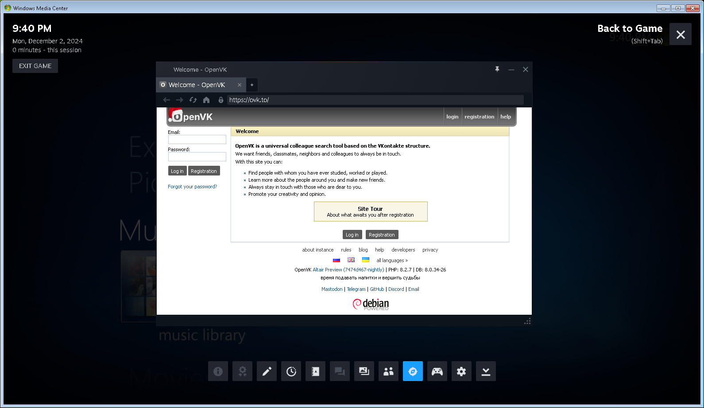Click Log in below the Site Tour box
This screenshot has height=408, width=704.
352,235
